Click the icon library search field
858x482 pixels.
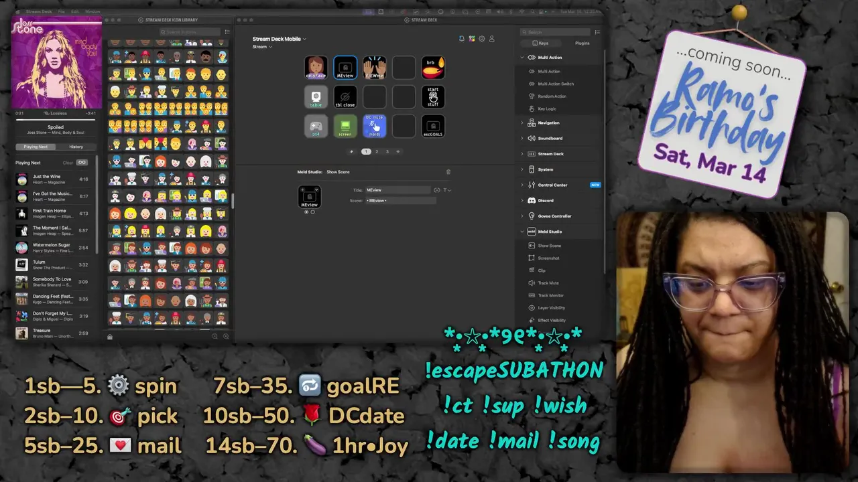click(x=190, y=32)
